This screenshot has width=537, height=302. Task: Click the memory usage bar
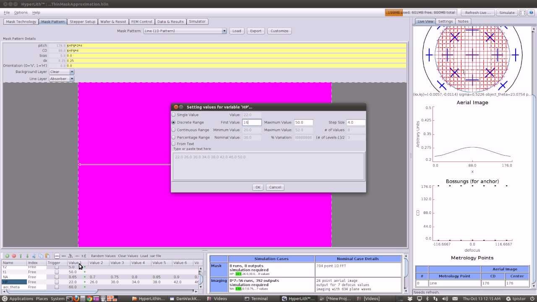[421, 13]
